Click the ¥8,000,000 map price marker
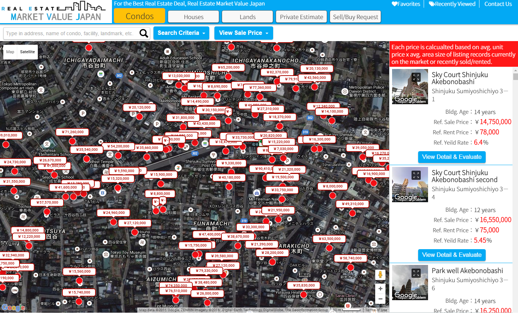The height and width of the screenshot is (313, 518). pyautogui.click(x=332, y=186)
